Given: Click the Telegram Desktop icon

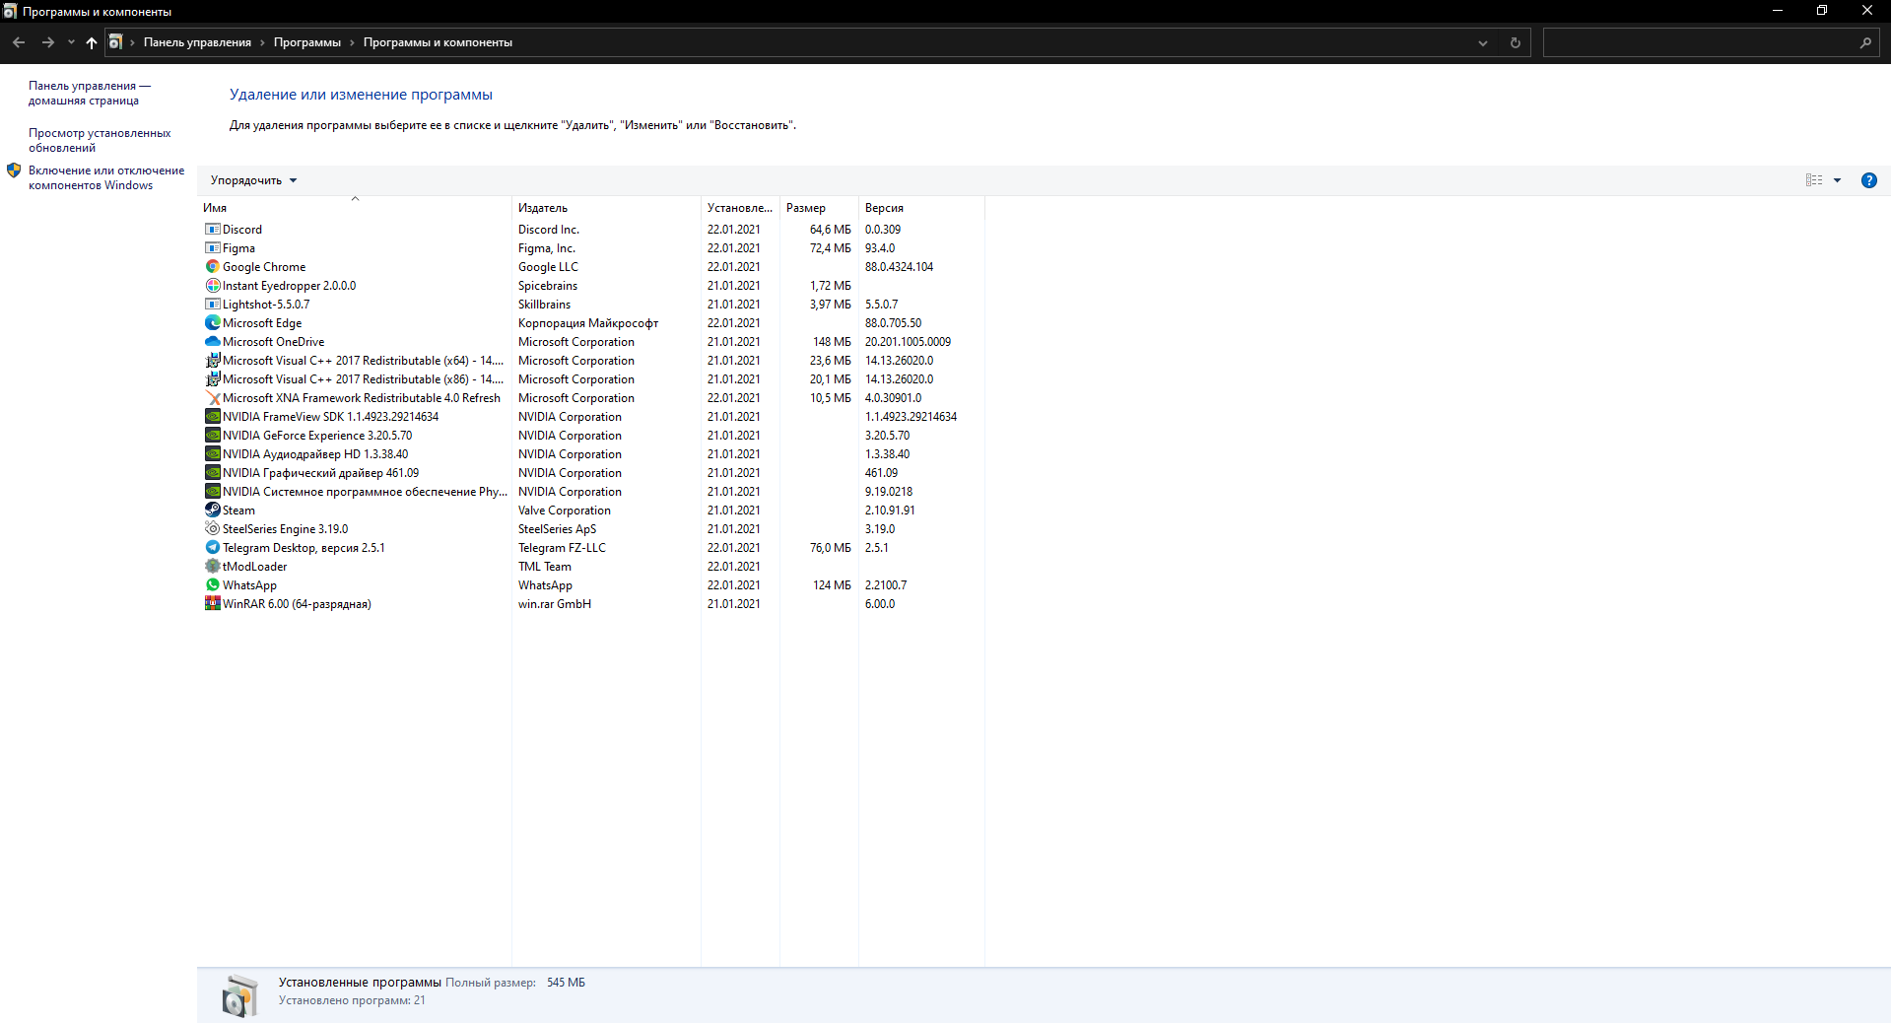Looking at the screenshot, I should 212,548.
